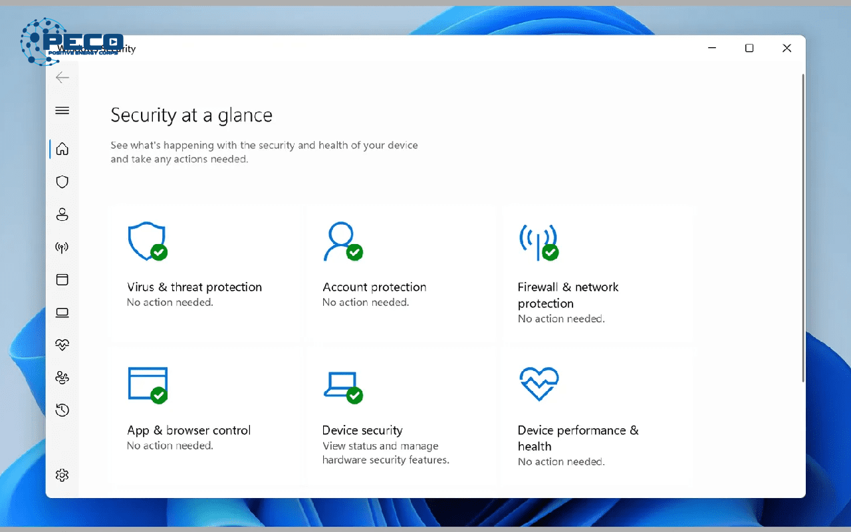Open Virus & threat protection shield in sidebar

point(62,182)
